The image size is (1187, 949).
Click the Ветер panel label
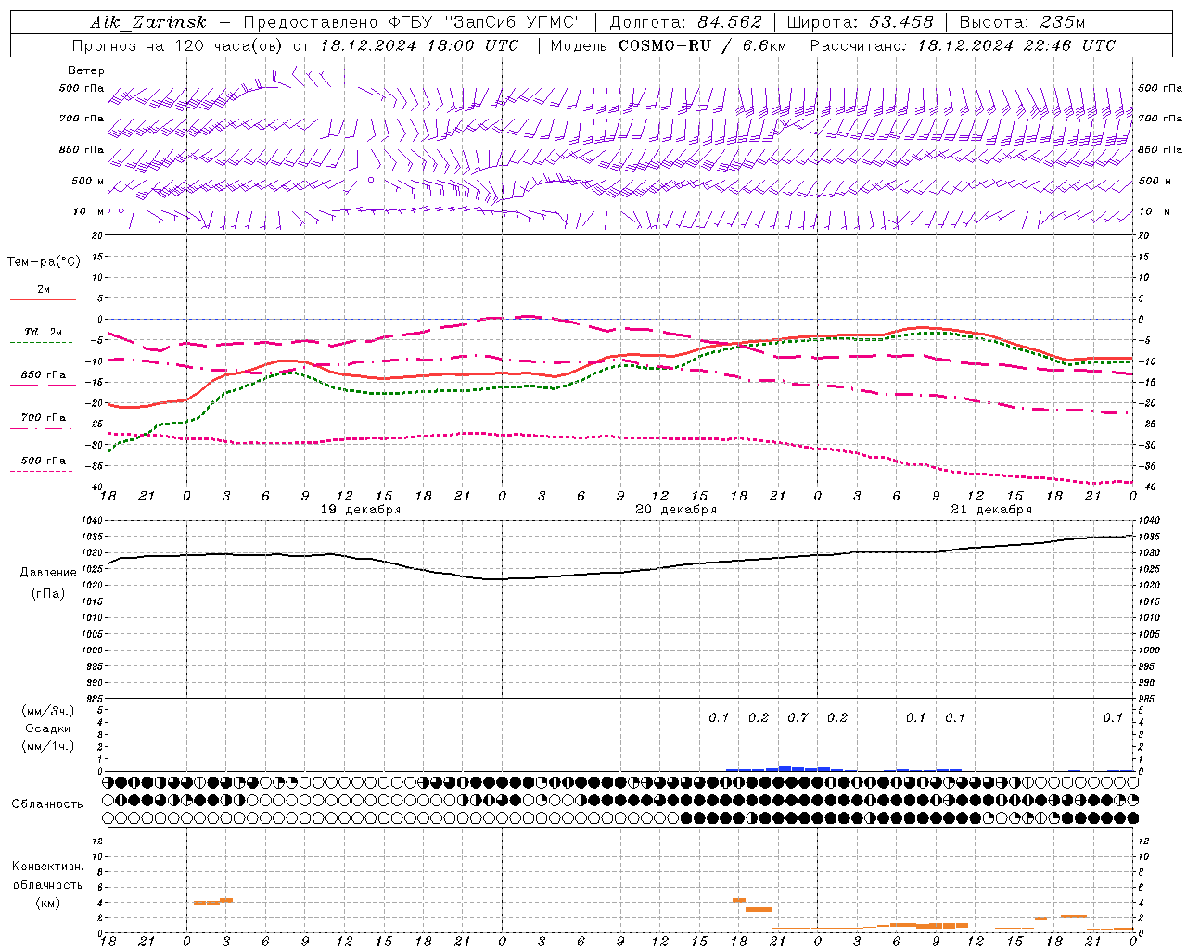click(86, 70)
